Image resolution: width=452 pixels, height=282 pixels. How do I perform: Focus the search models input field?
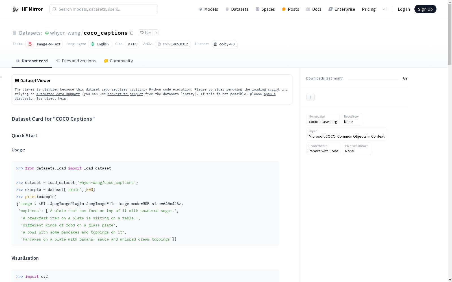(x=104, y=9)
